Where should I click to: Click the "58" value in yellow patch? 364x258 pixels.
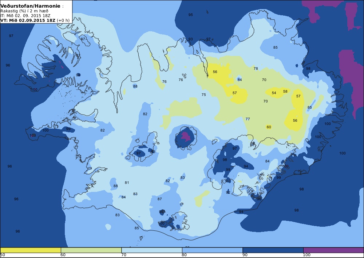click(285, 91)
